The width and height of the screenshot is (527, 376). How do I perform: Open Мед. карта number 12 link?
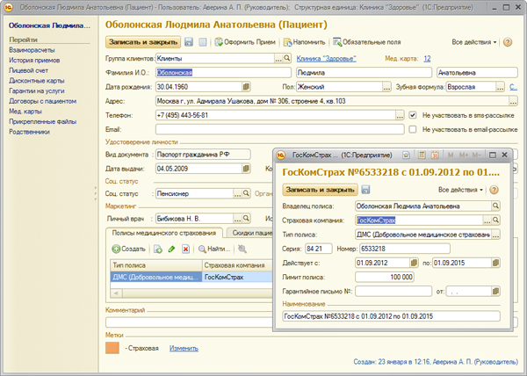tap(427, 59)
